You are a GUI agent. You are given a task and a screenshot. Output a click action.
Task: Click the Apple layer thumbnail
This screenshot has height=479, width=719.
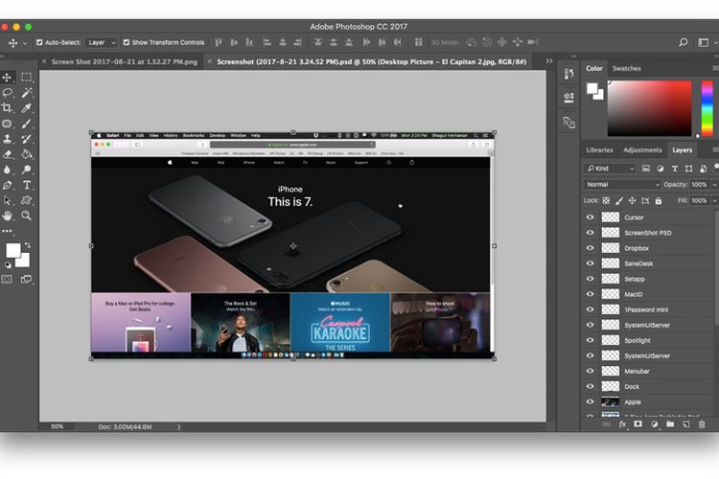(x=611, y=402)
